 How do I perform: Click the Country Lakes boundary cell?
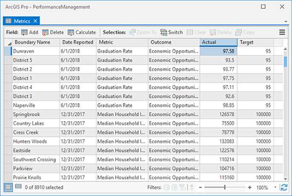click(36, 124)
